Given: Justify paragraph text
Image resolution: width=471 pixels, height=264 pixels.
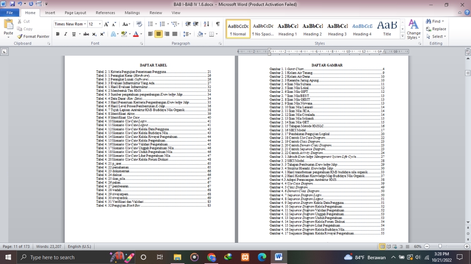Looking at the screenshot, I should point(175,34).
